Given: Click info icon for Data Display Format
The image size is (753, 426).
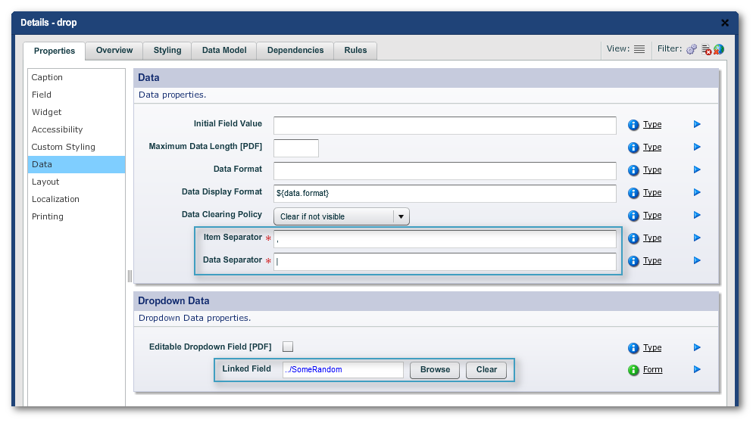Looking at the screenshot, I should click(633, 193).
